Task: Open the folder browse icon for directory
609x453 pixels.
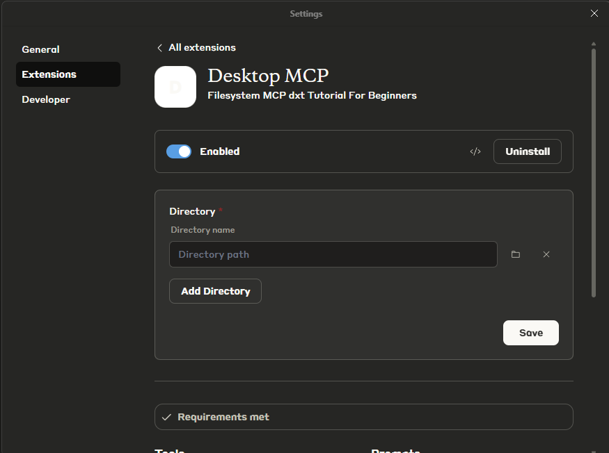Action: (516, 254)
